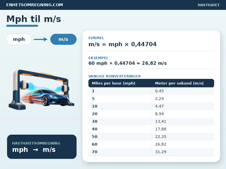Click the mph value 30 cell
226x169 pixels.
coord(120,122)
